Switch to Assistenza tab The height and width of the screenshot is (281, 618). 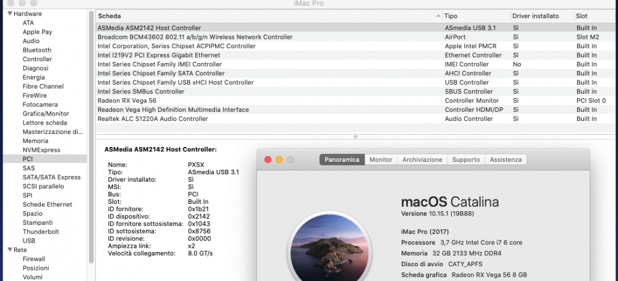click(506, 159)
